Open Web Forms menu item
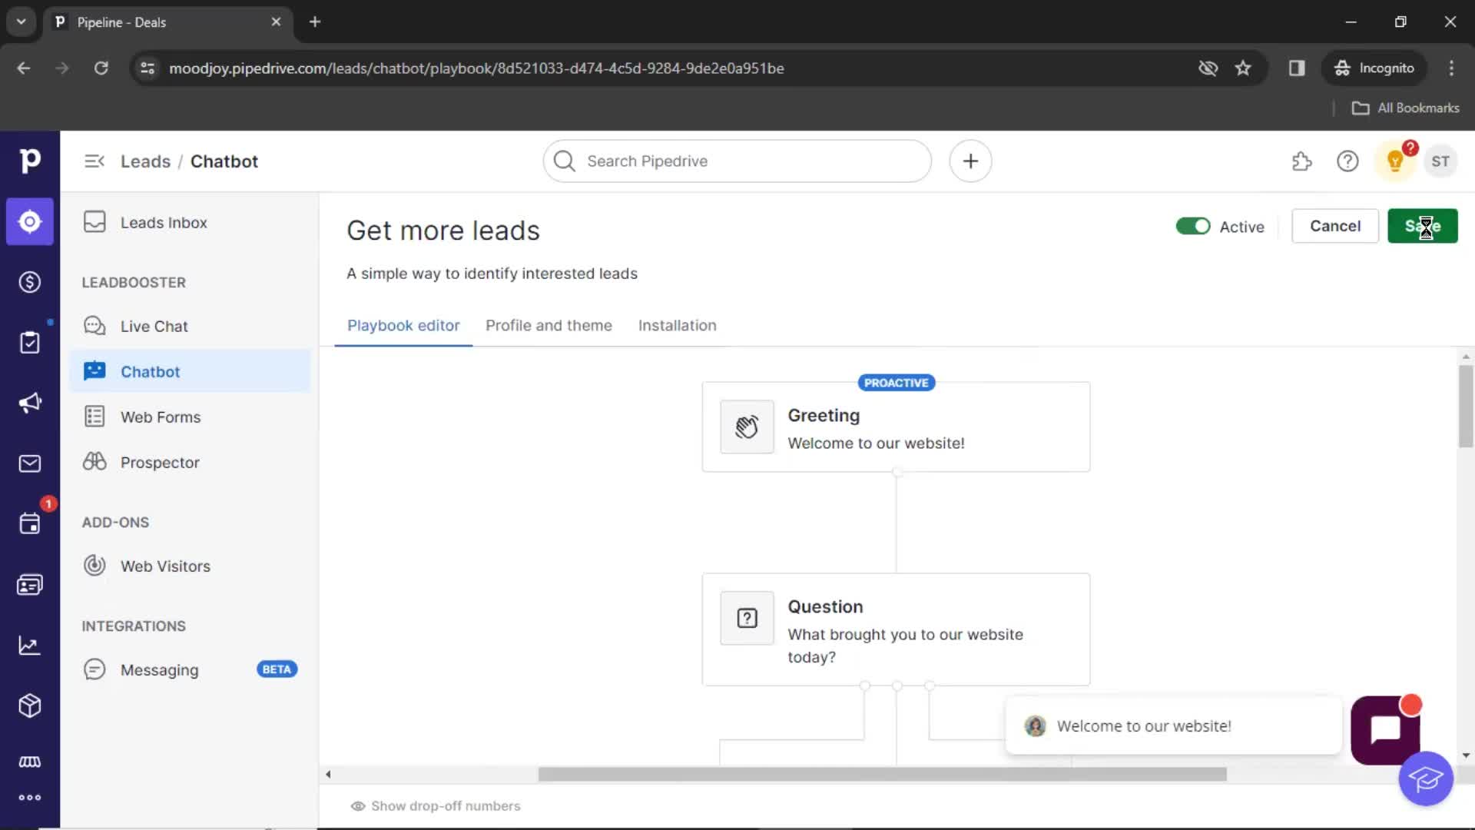The height and width of the screenshot is (830, 1475). pos(190,417)
